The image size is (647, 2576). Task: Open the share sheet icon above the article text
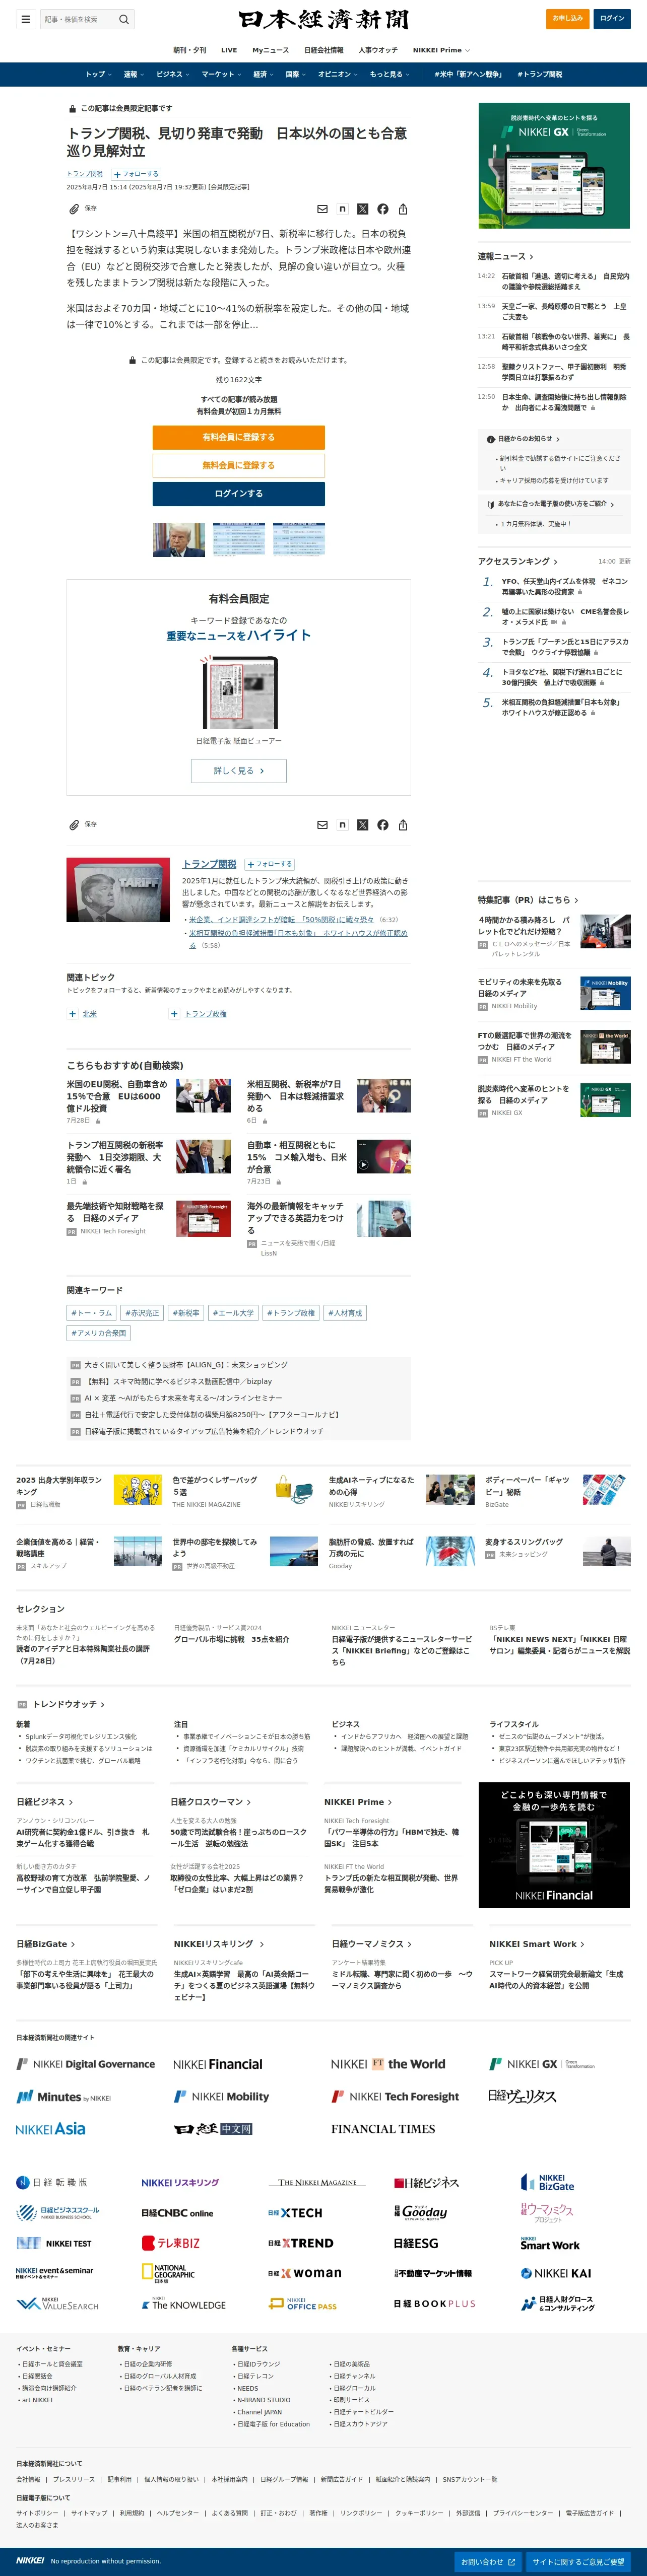[x=403, y=209]
